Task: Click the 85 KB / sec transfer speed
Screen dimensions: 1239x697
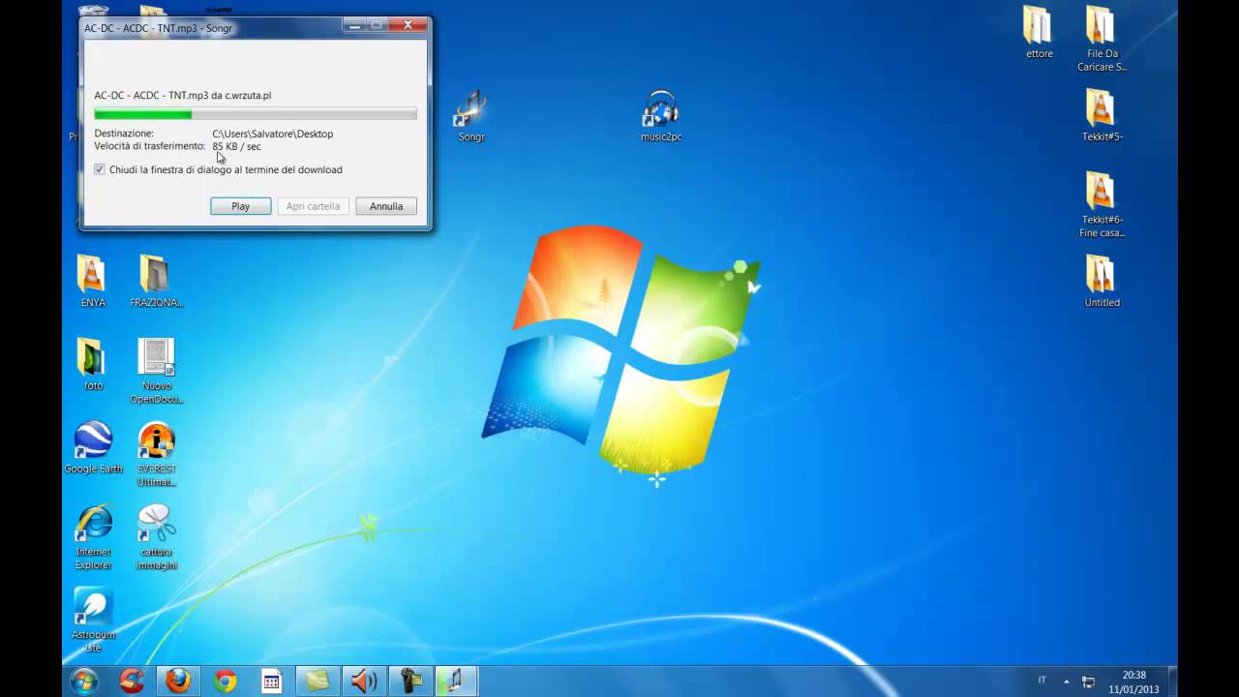Action: pyautogui.click(x=236, y=146)
